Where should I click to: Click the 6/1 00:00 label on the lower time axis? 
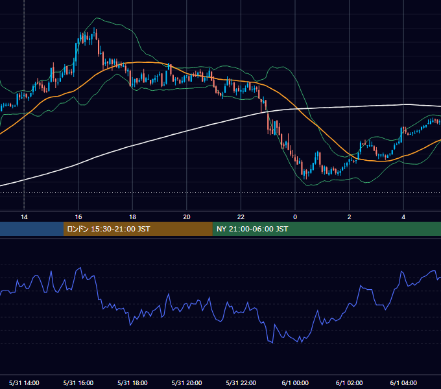pos(295,383)
